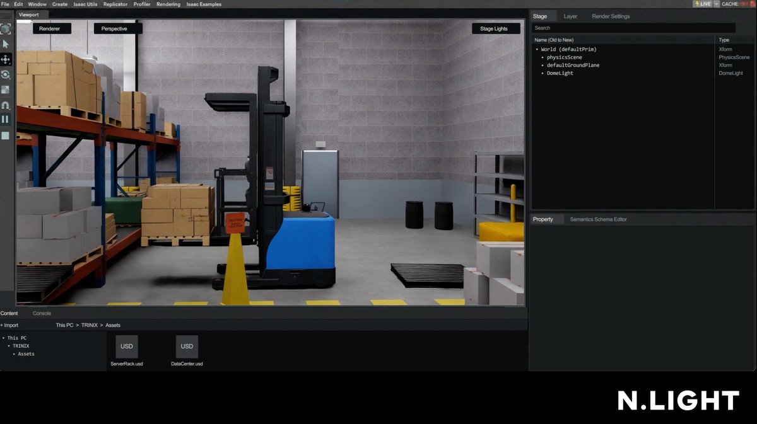Select Assets folder in content tree
The height and width of the screenshot is (424, 757).
click(26, 354)
